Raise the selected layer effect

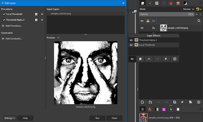tap(149, 59)
